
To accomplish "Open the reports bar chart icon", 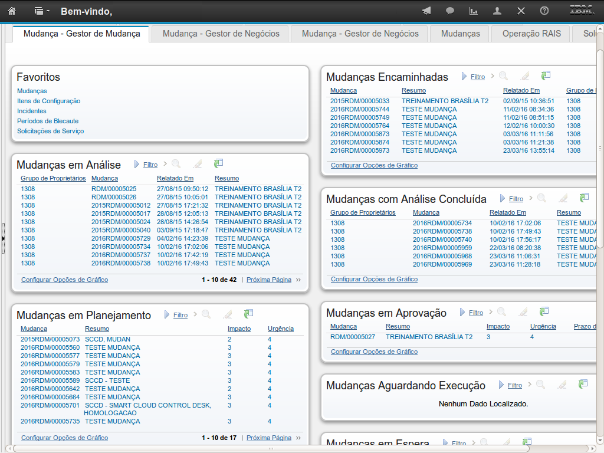I will coord(474,11).
